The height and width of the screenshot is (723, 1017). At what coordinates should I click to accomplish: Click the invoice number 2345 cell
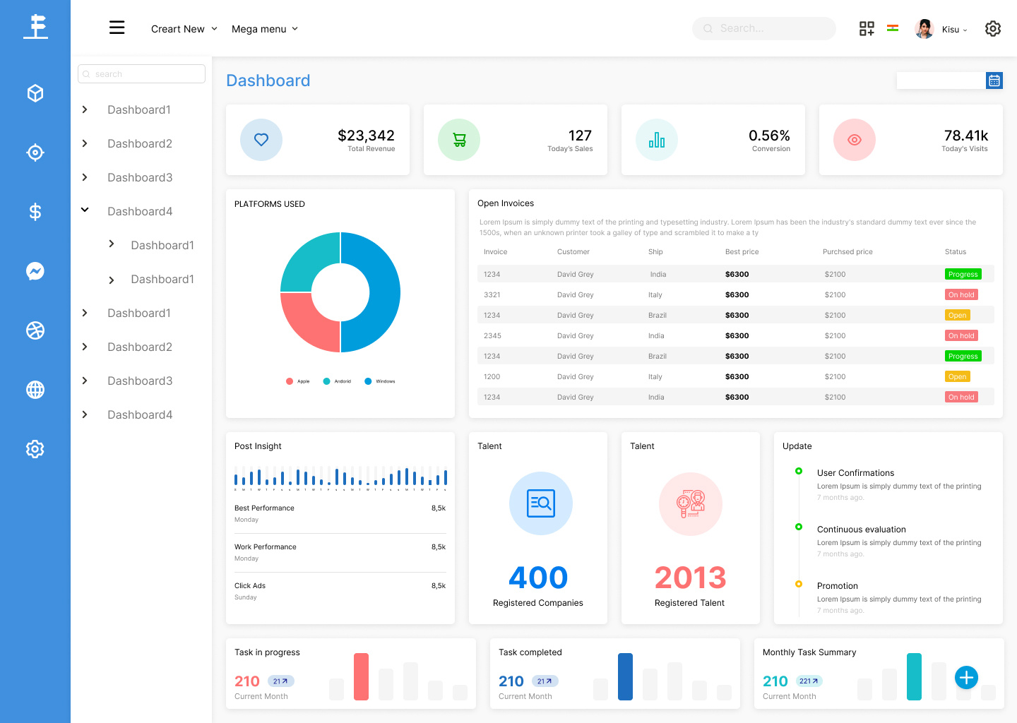[492, 336]
